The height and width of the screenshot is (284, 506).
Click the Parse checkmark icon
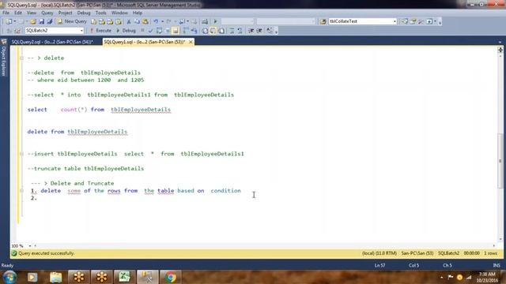pos(150,31)
